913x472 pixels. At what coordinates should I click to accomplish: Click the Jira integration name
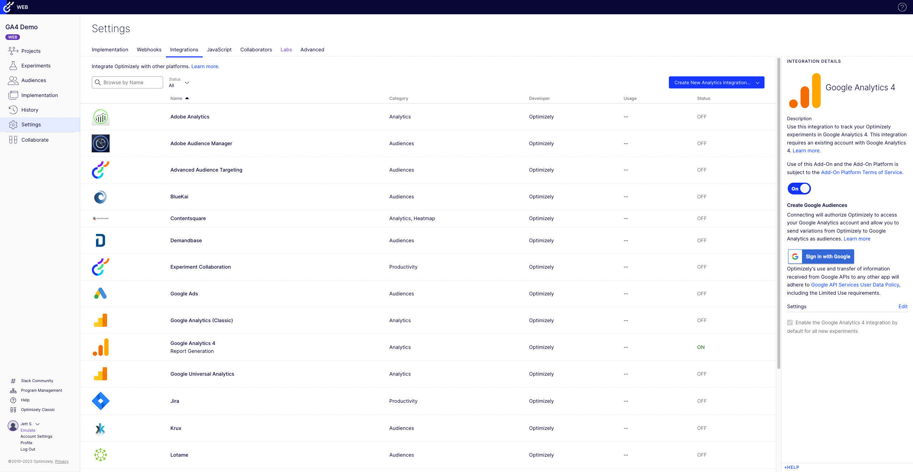pyautogui.click(x=175, y=401)
